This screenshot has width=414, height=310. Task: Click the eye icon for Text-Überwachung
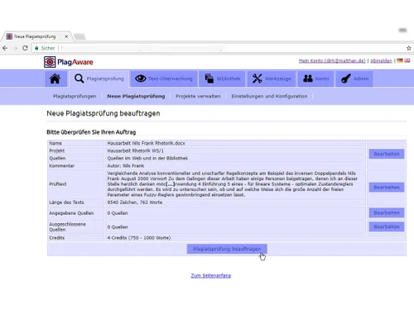click(x=141, y=79)
